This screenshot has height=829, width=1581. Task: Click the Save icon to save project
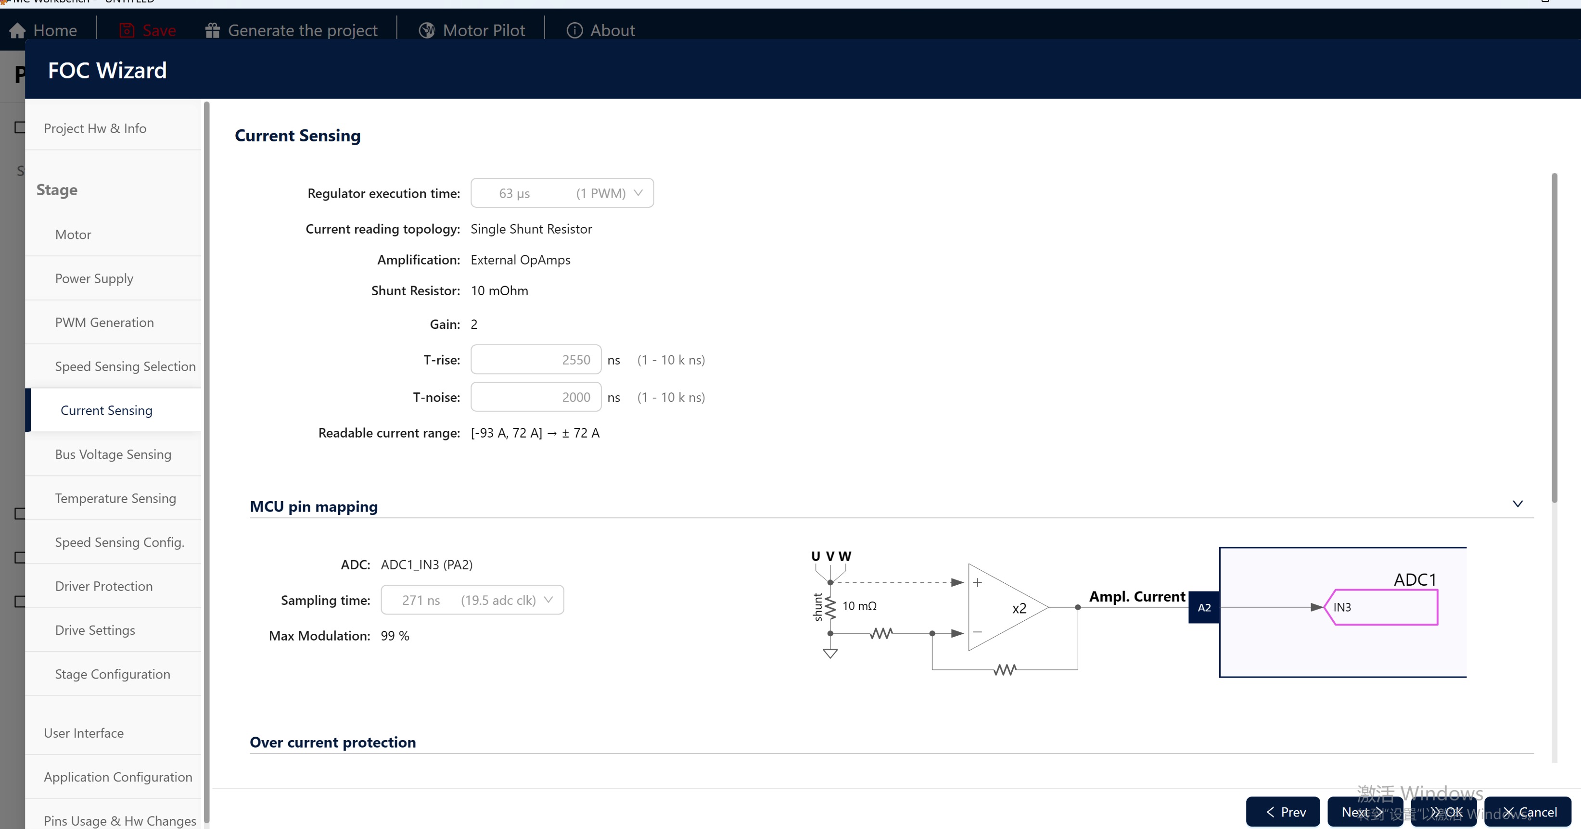pos(127,30)
